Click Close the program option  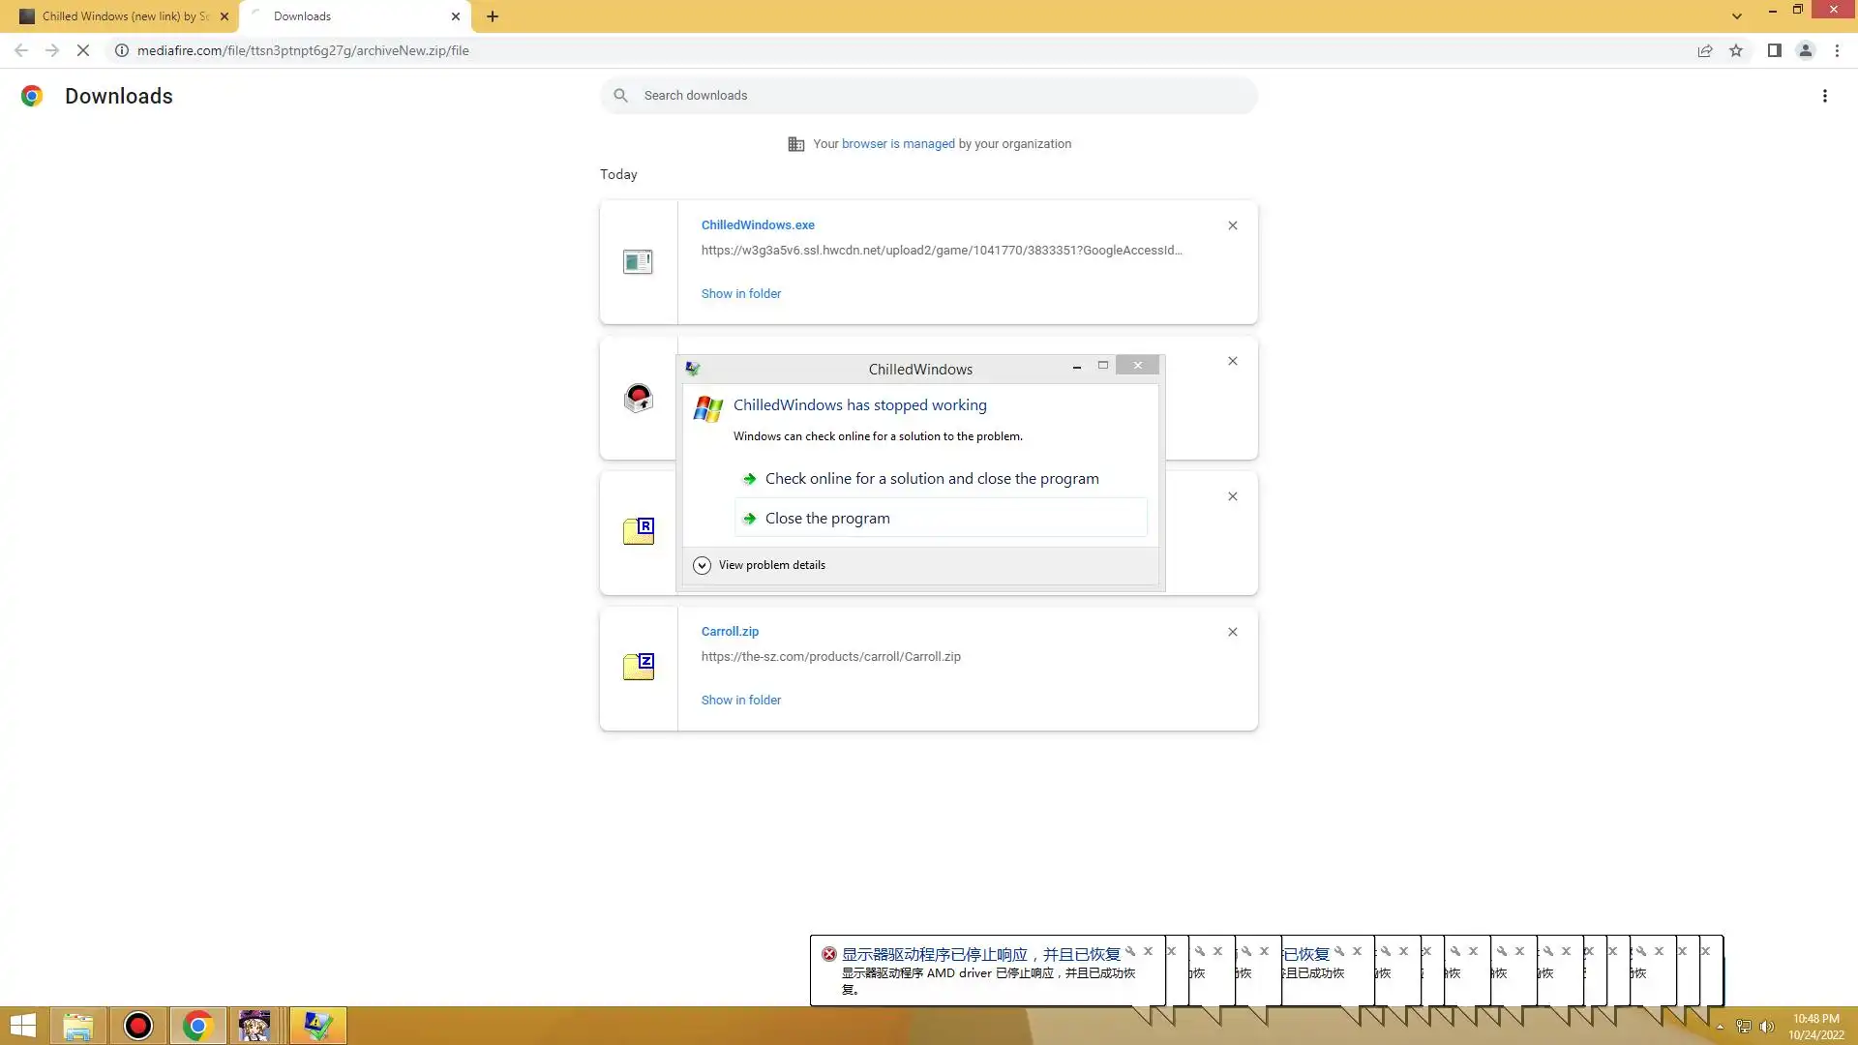point(827,519)
